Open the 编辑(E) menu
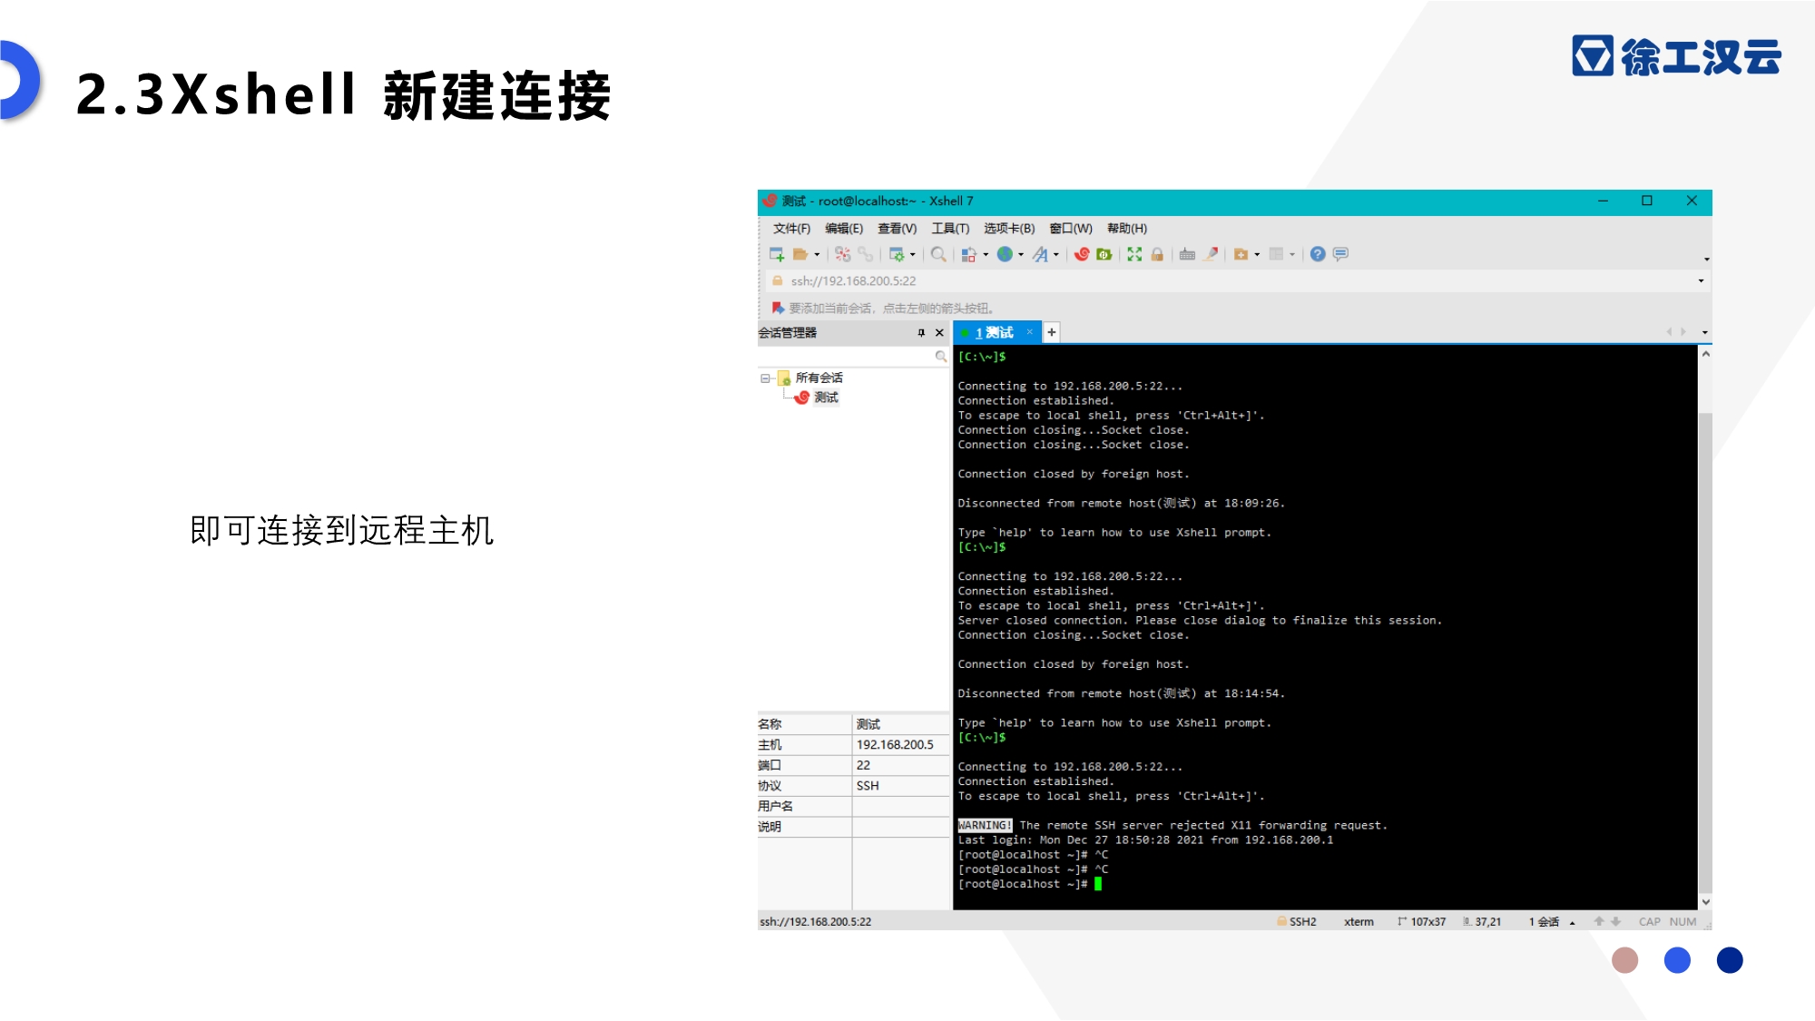This screenshot has width=1815, height=1021. click(x=844, y=229)
